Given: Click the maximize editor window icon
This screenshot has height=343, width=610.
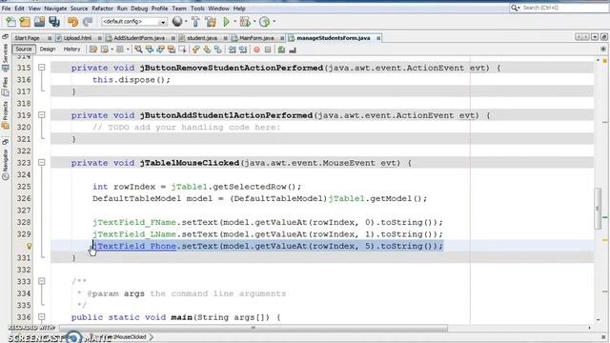Looking at the screenshot, I should [603, 37].
